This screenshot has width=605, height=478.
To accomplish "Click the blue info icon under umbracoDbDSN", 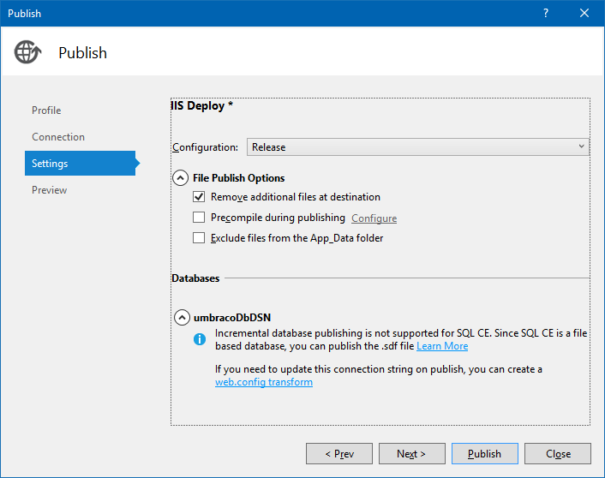I will [199, 339].
